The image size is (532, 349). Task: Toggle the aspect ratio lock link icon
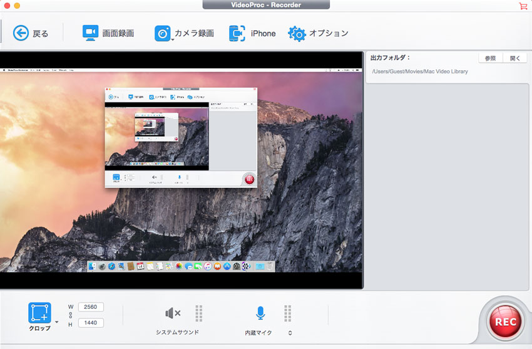tap(71, 315)
